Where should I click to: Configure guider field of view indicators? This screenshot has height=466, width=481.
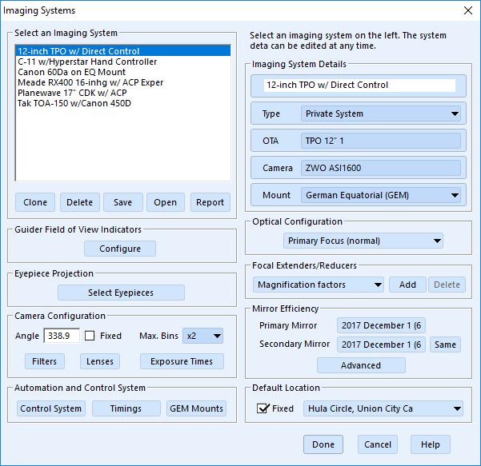tap(120, 249)
